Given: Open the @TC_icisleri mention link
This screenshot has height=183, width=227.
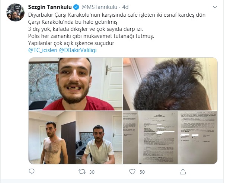Looking at the screenshot, I should point(43,50).
